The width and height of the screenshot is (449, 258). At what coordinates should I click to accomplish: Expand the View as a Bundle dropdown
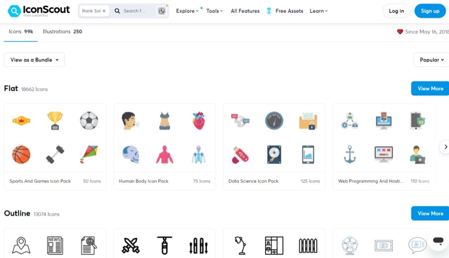34,60
